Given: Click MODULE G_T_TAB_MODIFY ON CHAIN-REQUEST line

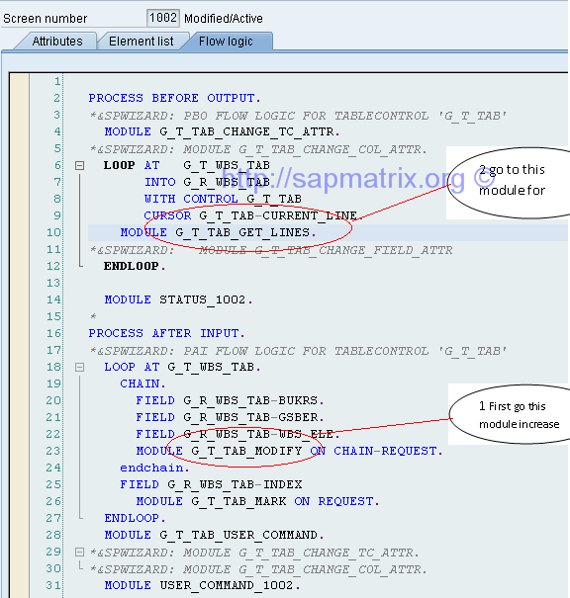Looking at the screenshot, I should (289, 451).
